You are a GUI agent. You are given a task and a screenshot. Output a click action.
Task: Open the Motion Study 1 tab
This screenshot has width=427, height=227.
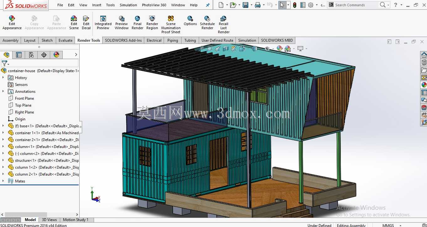tap(76, 220)
